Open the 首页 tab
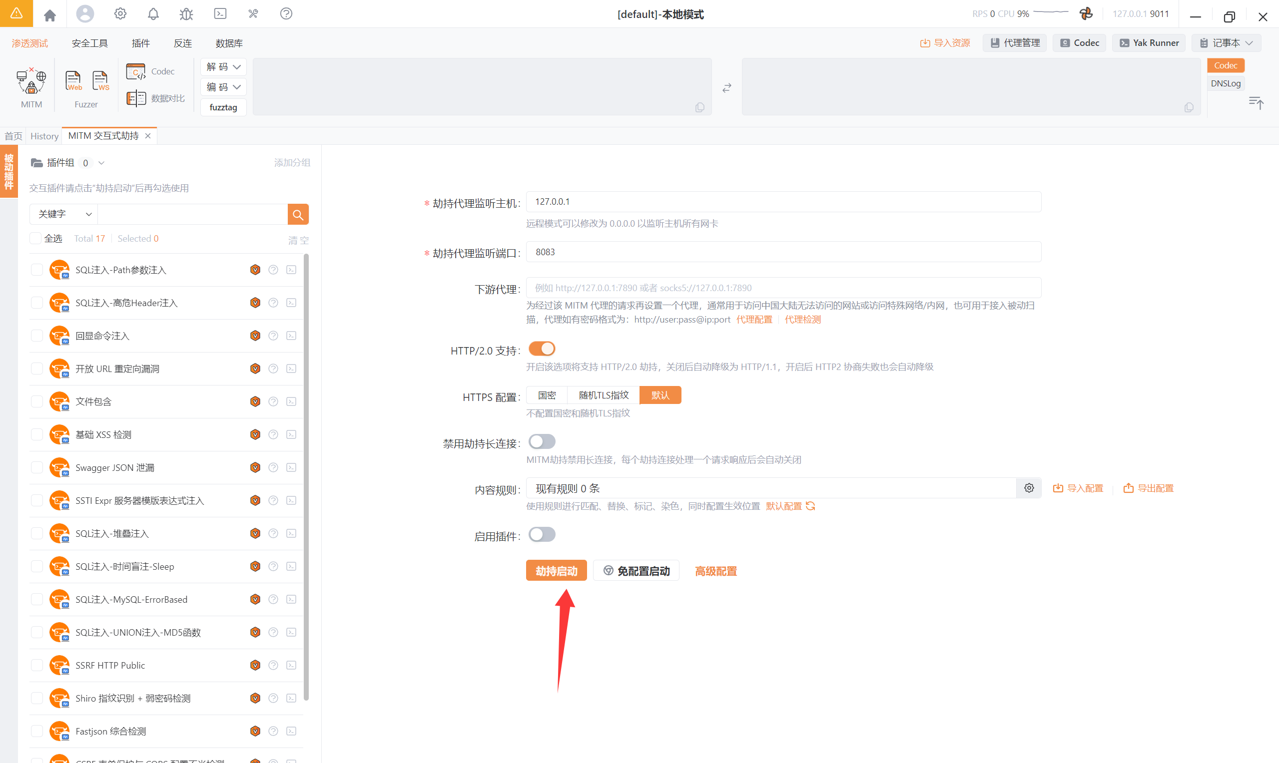 (x=13, y=136)
